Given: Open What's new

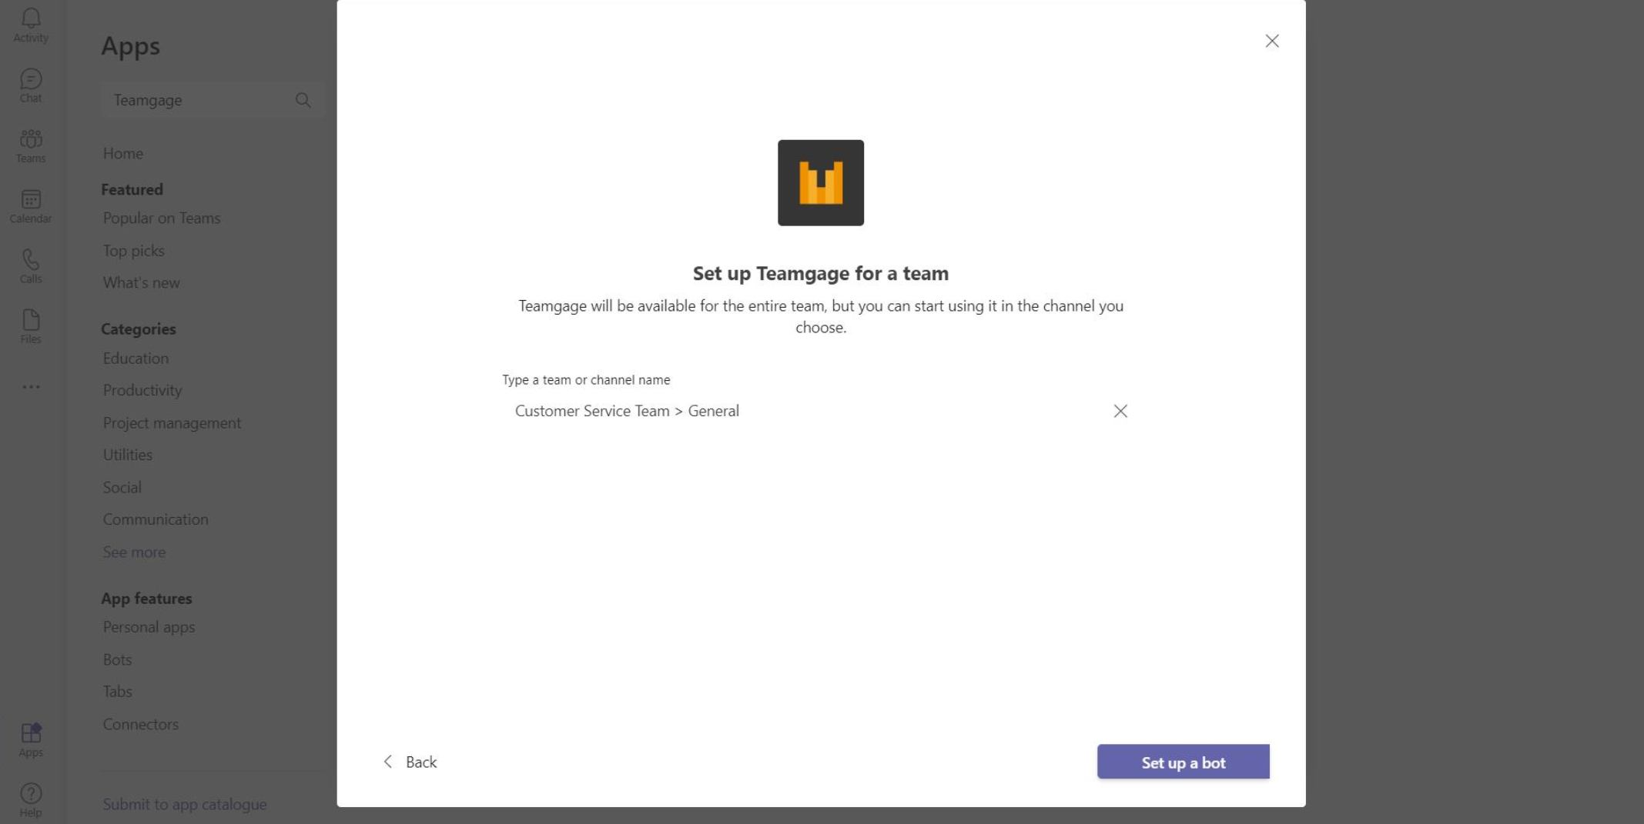Looking at the screenshot, I should (x=142, y=282).
